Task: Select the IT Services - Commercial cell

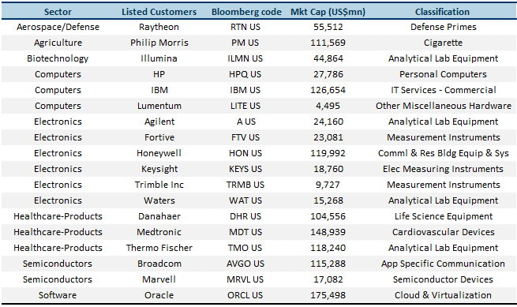Action: point(443,90)
